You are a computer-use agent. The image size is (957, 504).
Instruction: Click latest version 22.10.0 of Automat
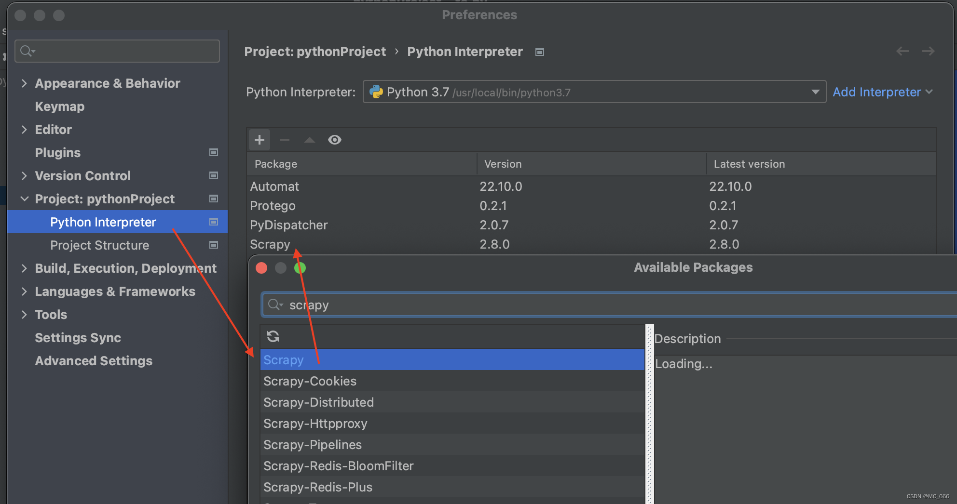pos(730,186)
